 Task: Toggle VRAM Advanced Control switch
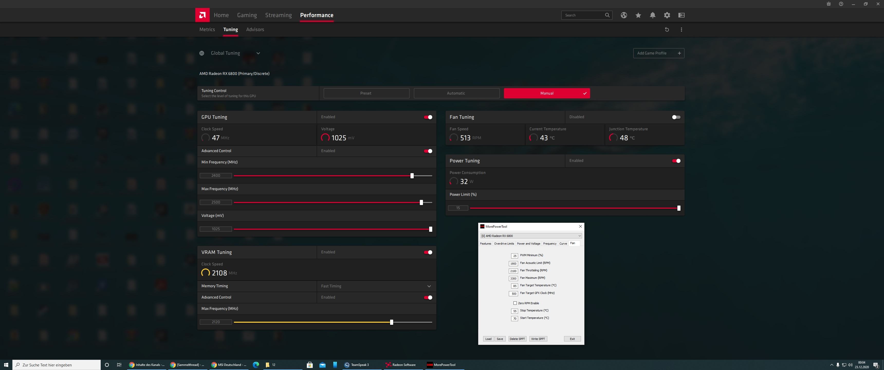[428, 298]
